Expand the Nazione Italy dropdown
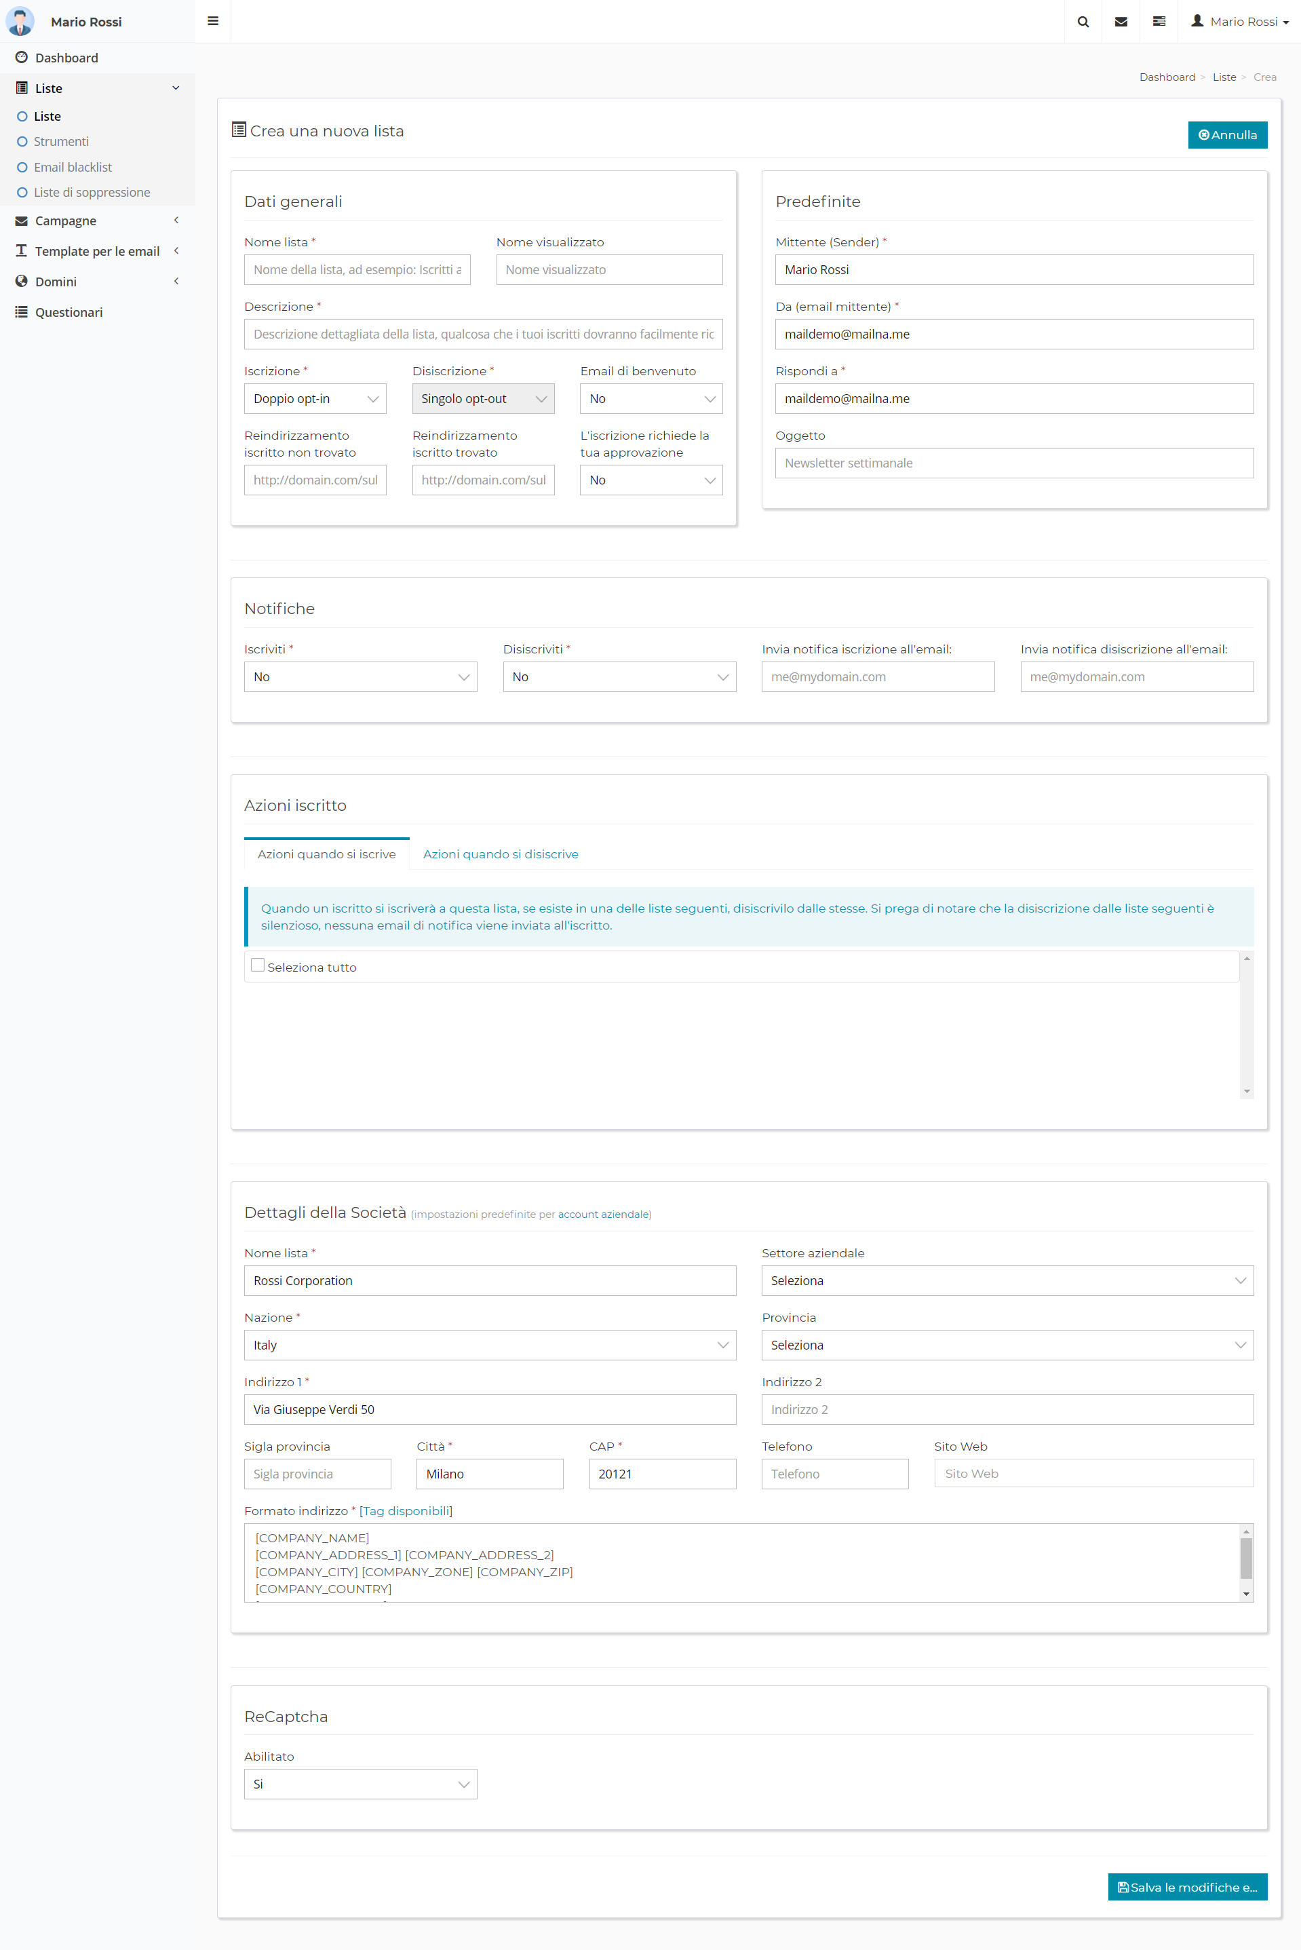The width and height of the screenshot is (1301, 1950). (490, 1345)
